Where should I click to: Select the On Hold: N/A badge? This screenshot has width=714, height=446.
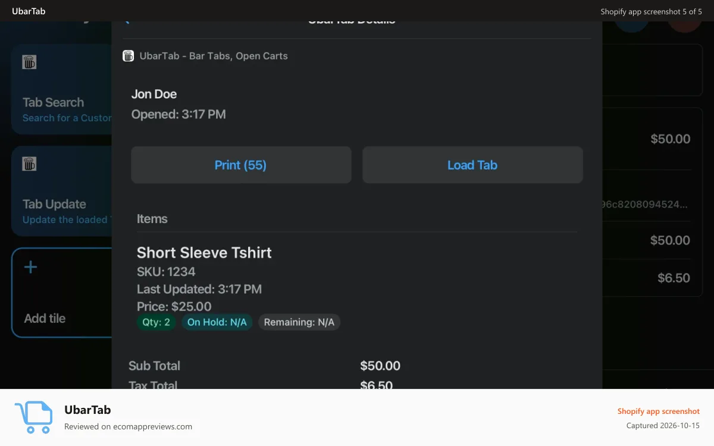click(217, 322)
